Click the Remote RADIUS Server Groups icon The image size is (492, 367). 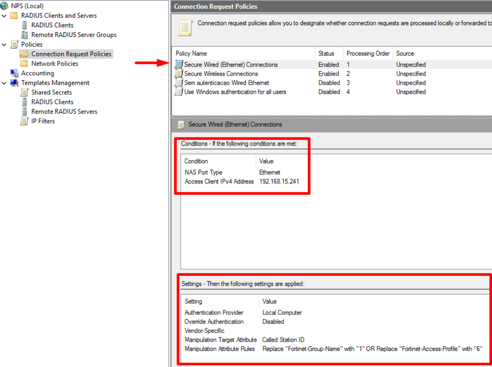pos(24,35)
